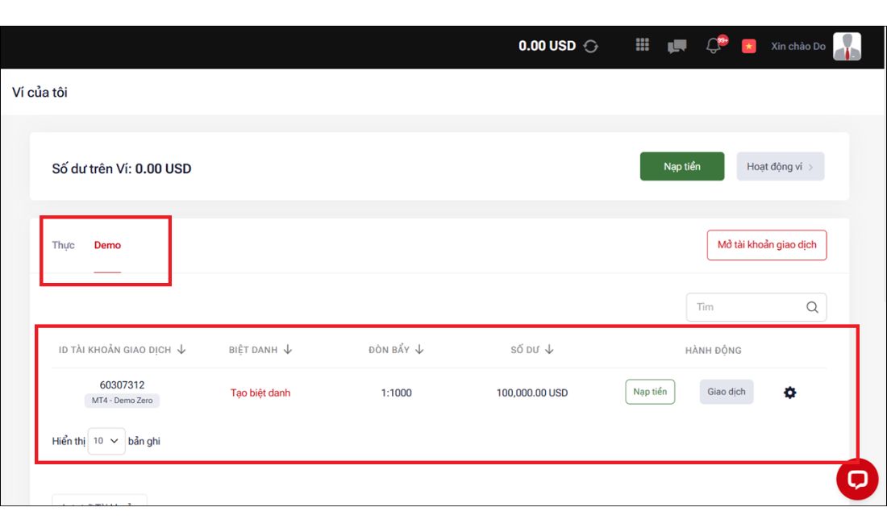The height and width of the screenshot is (532, 887).
Task: Click the Xin chào Do greeting
Action: [x=798, y=47]
